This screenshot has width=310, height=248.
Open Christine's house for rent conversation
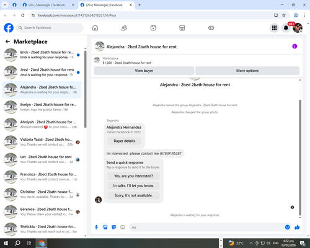tap(42, 194)
